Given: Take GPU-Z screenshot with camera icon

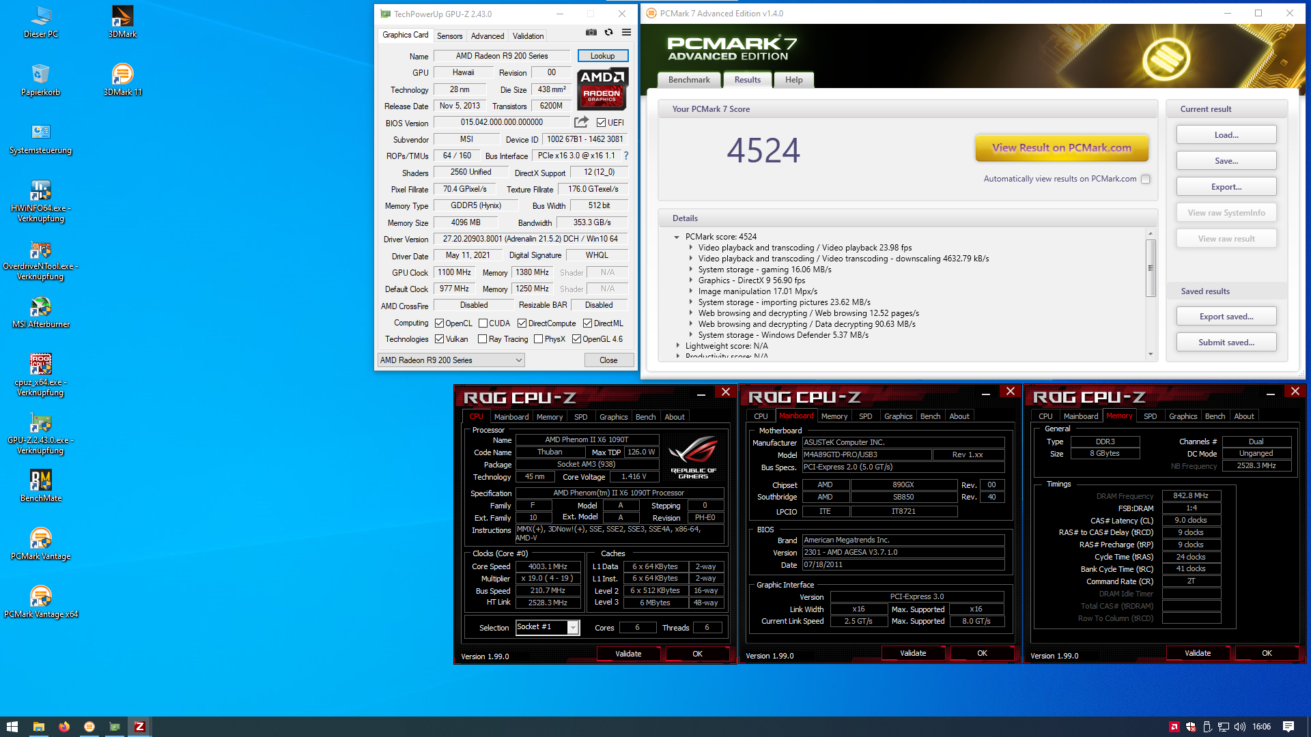Looking at the screenshot, I should click(x=591, y=32).
